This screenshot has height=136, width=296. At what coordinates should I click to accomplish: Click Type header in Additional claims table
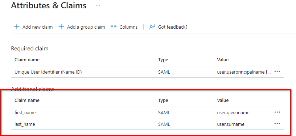(x=163, y=100)
